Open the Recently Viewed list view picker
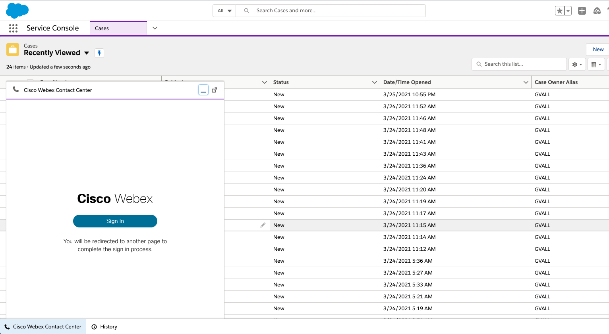609x334 pixels. click(x=87, y=53)
